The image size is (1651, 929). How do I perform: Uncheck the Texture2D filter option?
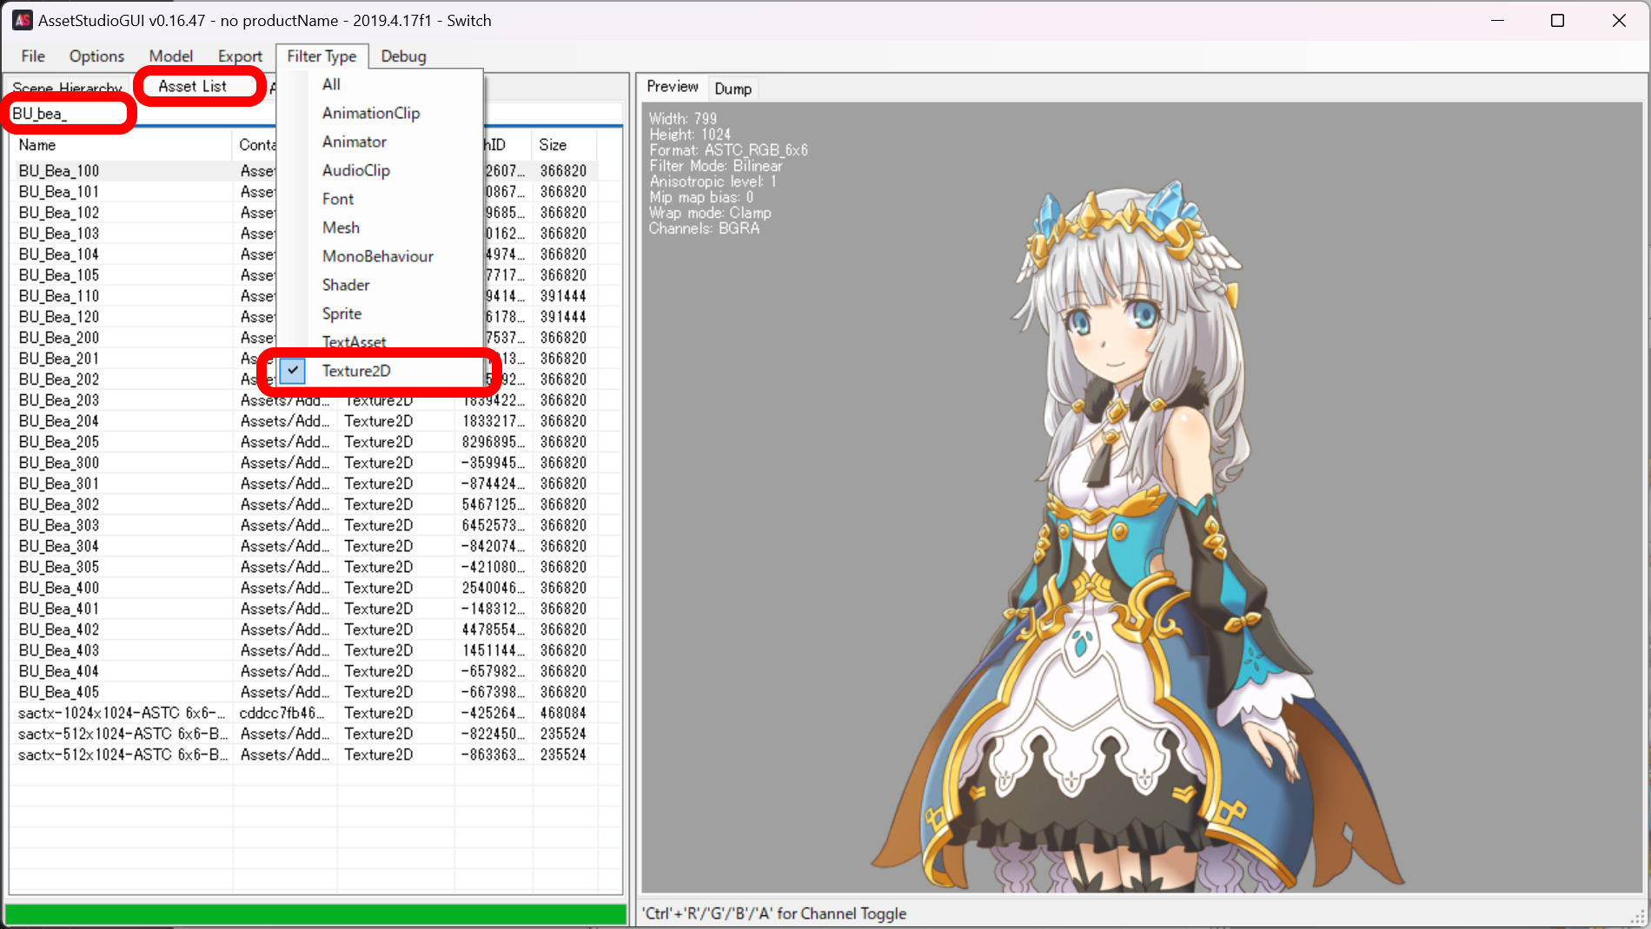pos(379,371)
